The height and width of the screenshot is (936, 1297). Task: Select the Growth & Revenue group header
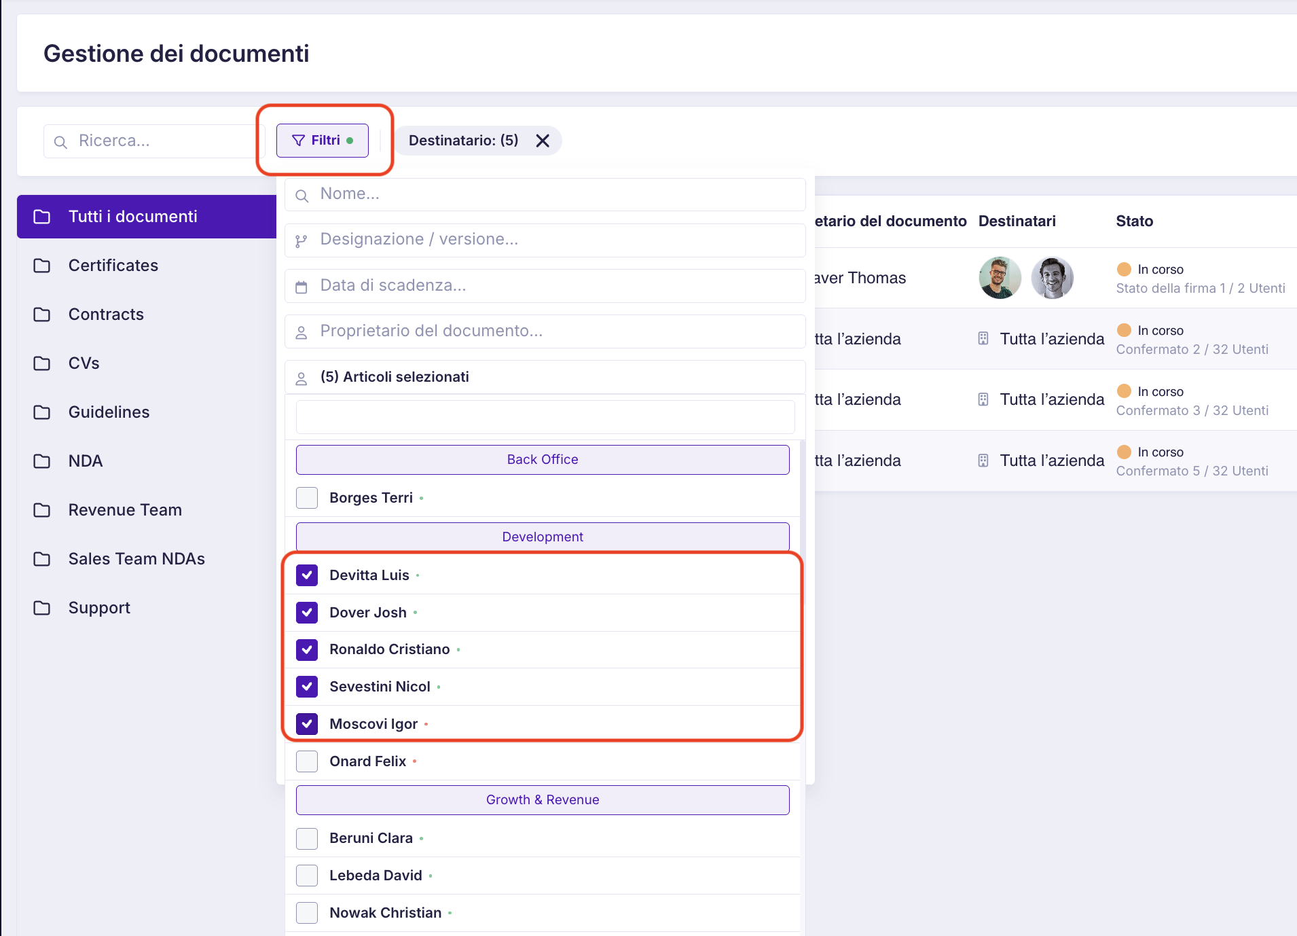click(542, 800)
